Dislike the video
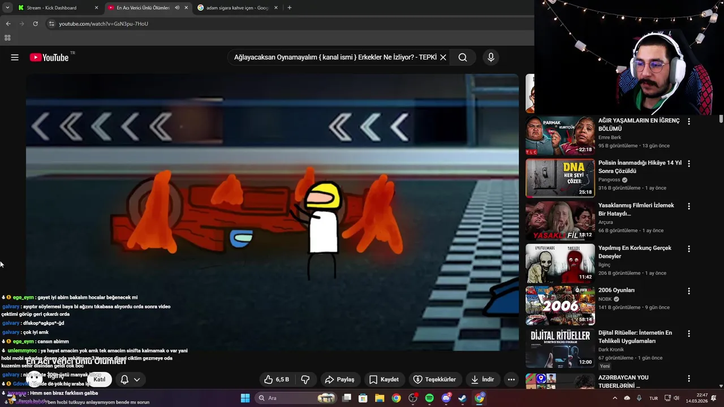 click(x=305, y=379)
